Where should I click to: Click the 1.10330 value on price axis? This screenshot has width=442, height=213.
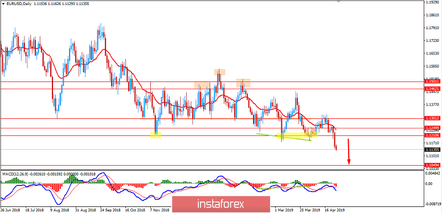point(433,169)
